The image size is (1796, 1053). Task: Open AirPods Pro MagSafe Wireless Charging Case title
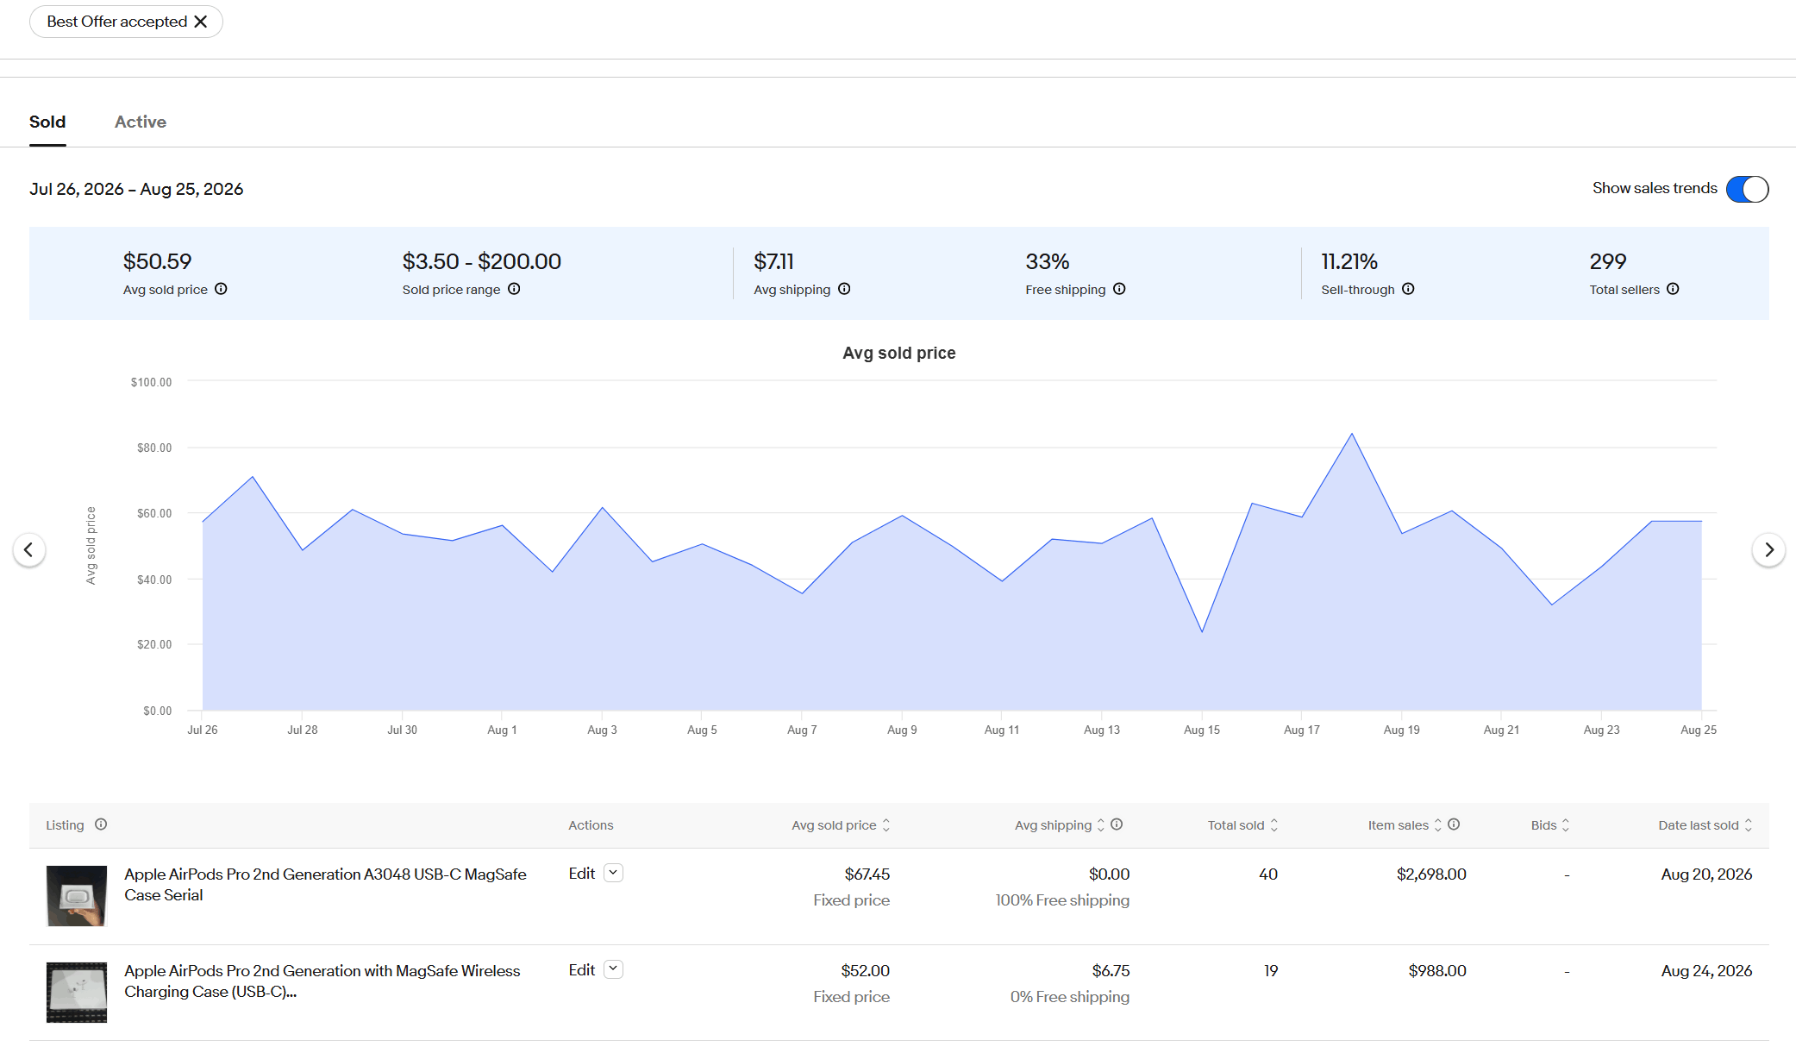pos(322,981)
